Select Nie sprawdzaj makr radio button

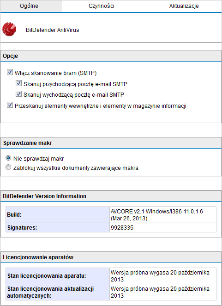(x=8, y=158)
